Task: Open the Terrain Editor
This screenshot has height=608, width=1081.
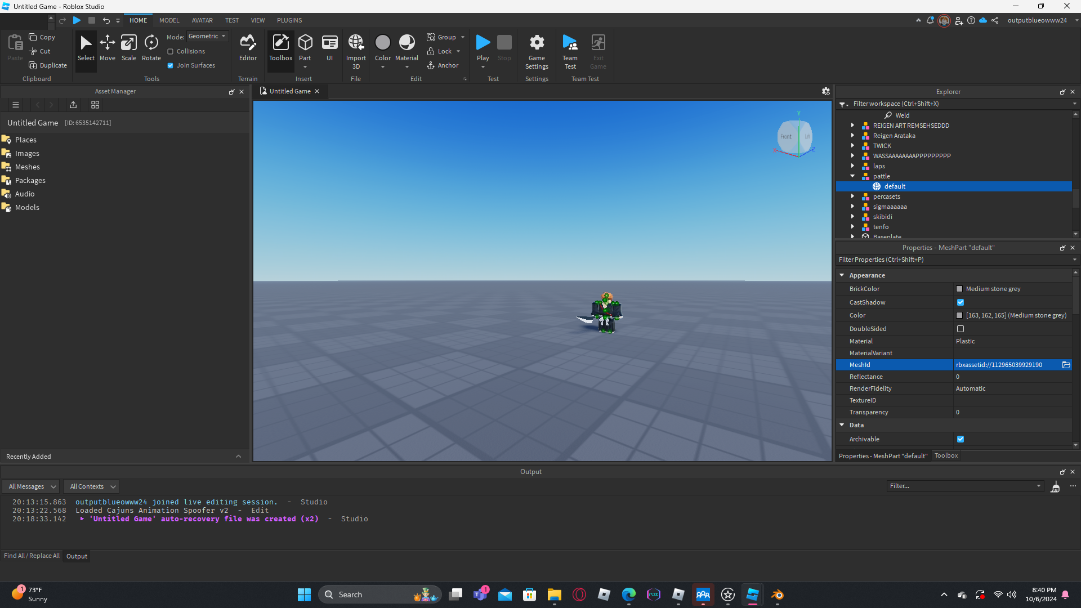Action: tap(248, 48)
